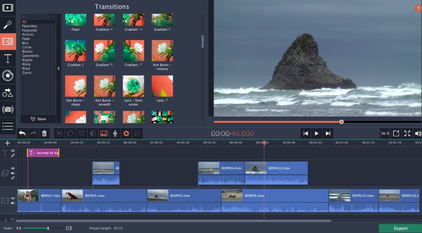The image size is (422, 233).
Task: Click plus to add a track
Action: pos(7,143)
